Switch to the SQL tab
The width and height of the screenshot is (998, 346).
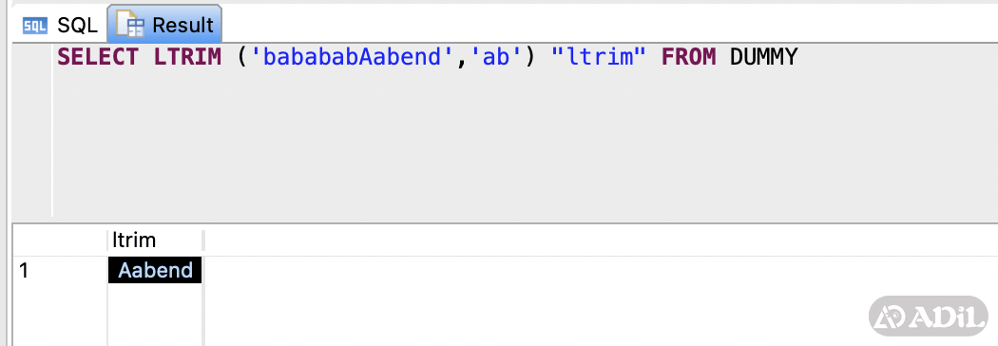pos(59,26)
